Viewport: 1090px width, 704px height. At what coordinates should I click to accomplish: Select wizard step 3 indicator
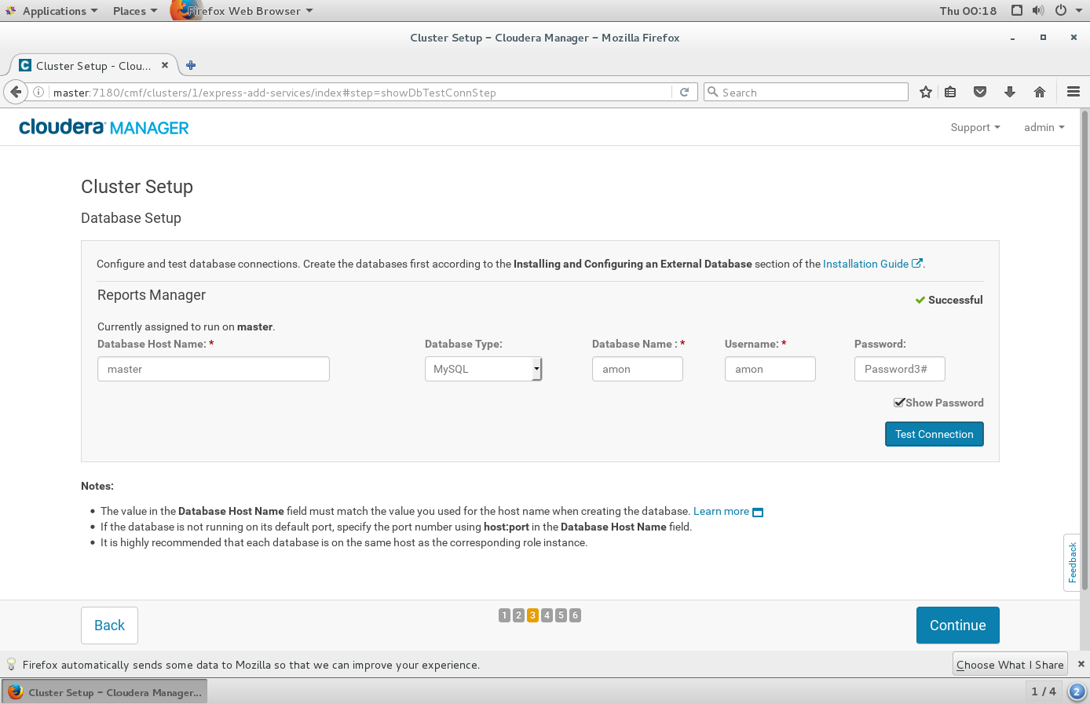point(532,615)
